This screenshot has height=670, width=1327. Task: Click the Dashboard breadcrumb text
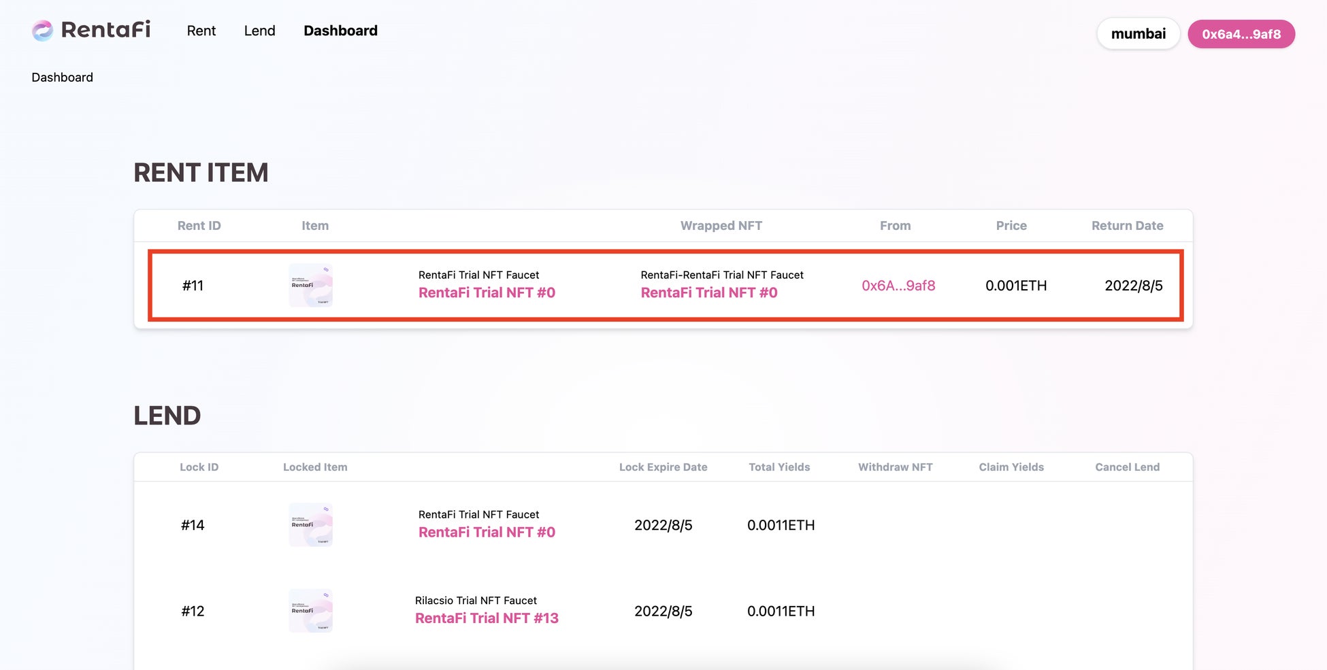point(62,78)
